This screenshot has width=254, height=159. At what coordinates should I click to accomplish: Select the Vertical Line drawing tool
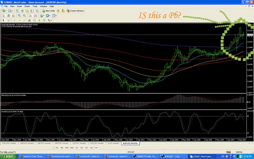point(14,20)
